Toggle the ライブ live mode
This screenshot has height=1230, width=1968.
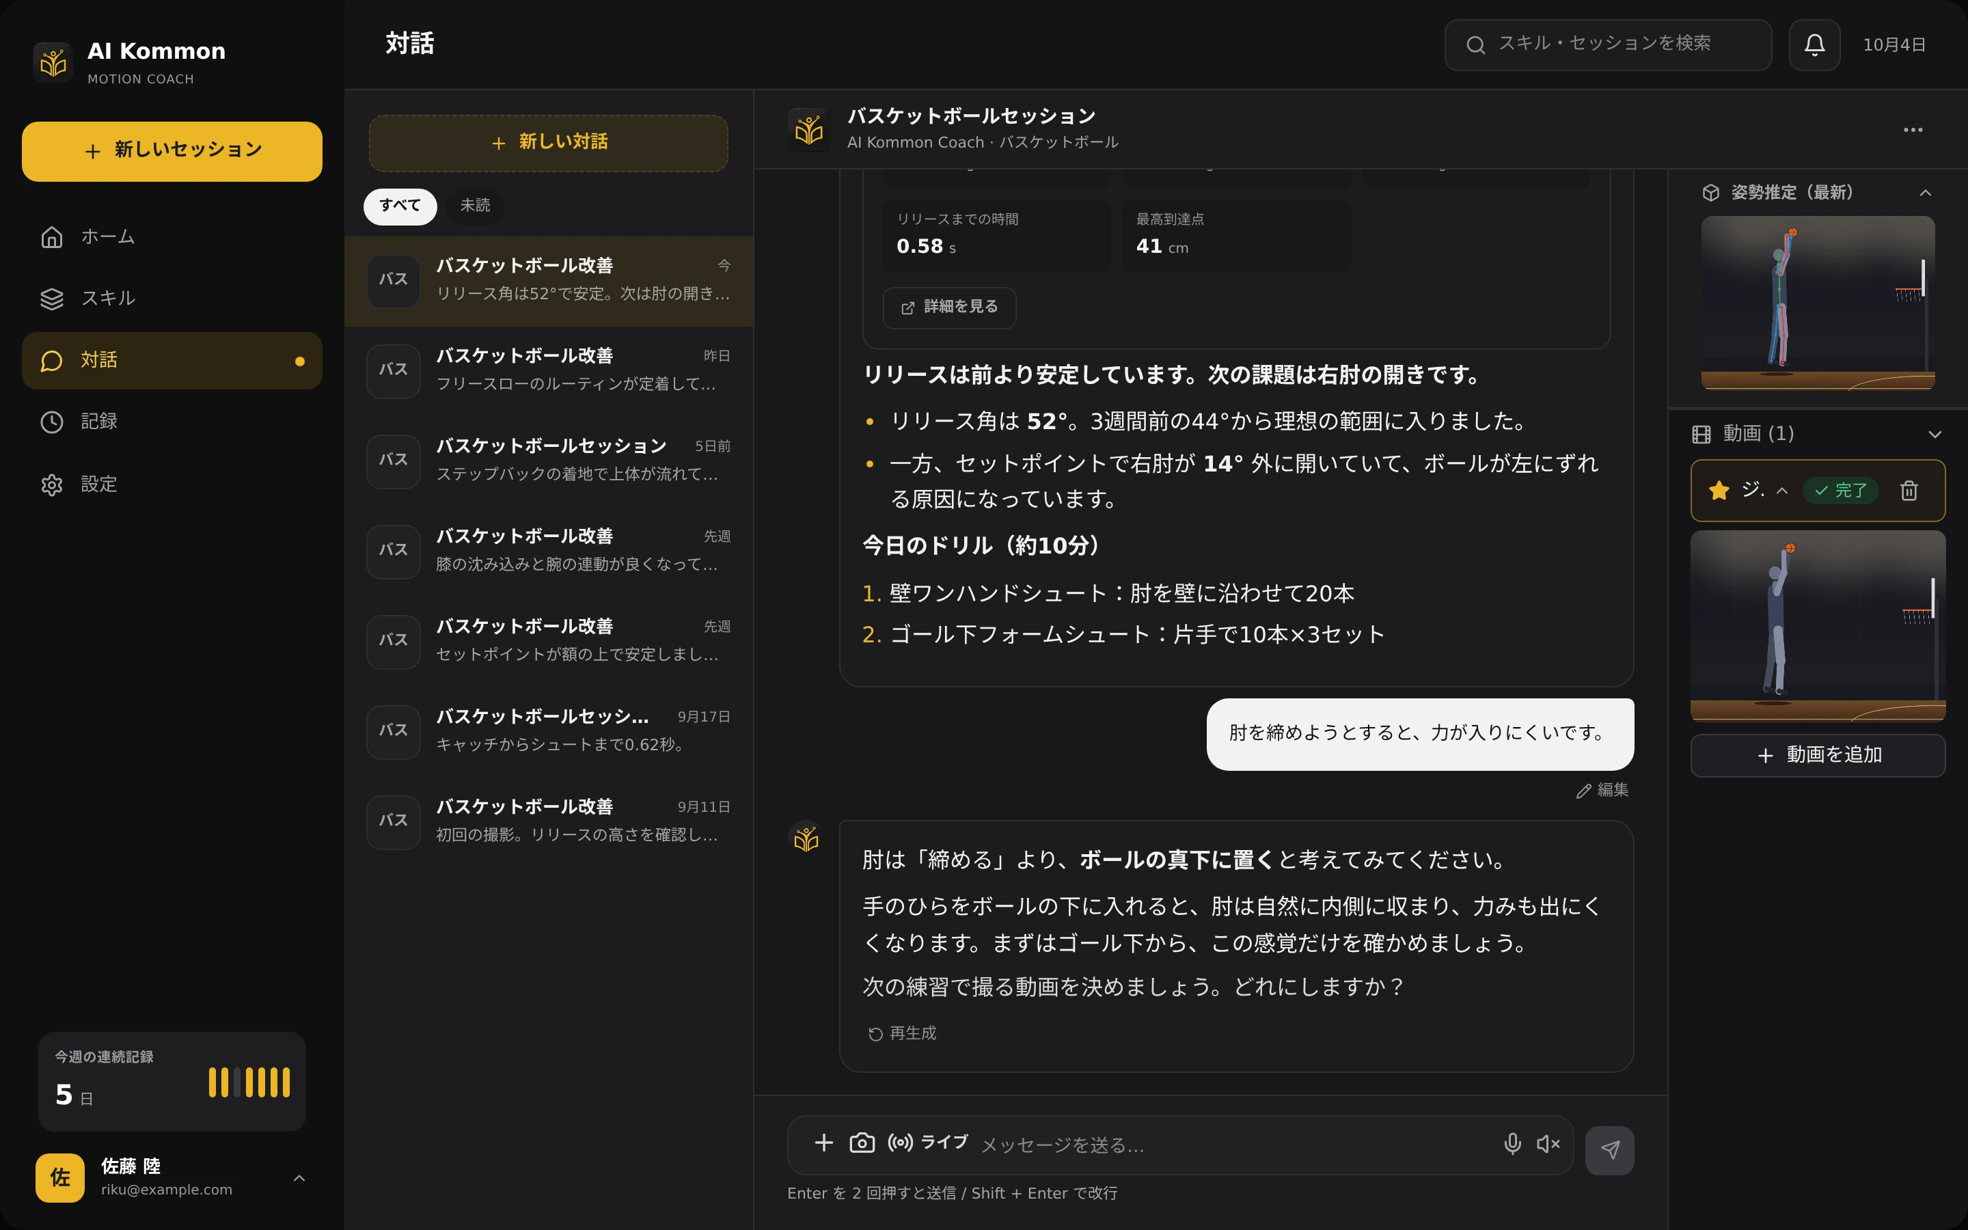[927, 1143]
